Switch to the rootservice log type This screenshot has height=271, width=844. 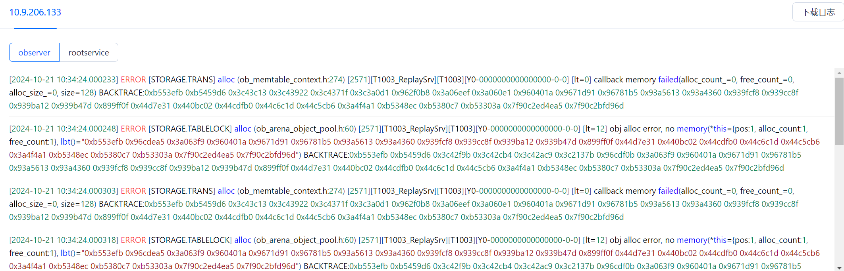click(89, 52)
